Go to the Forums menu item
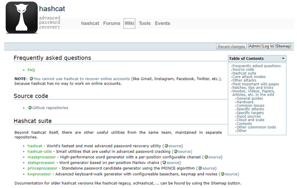The width and height of the screenshot is (297, 188). [111, 23]
